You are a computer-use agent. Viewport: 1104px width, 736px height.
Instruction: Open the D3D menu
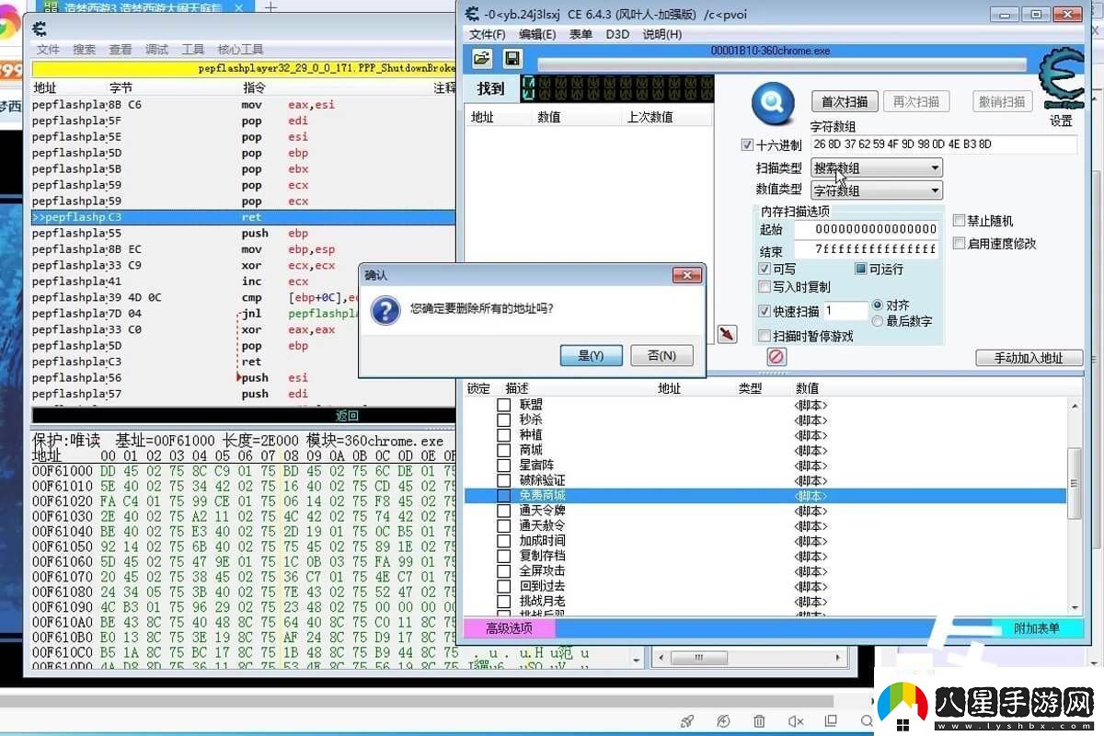617,34
